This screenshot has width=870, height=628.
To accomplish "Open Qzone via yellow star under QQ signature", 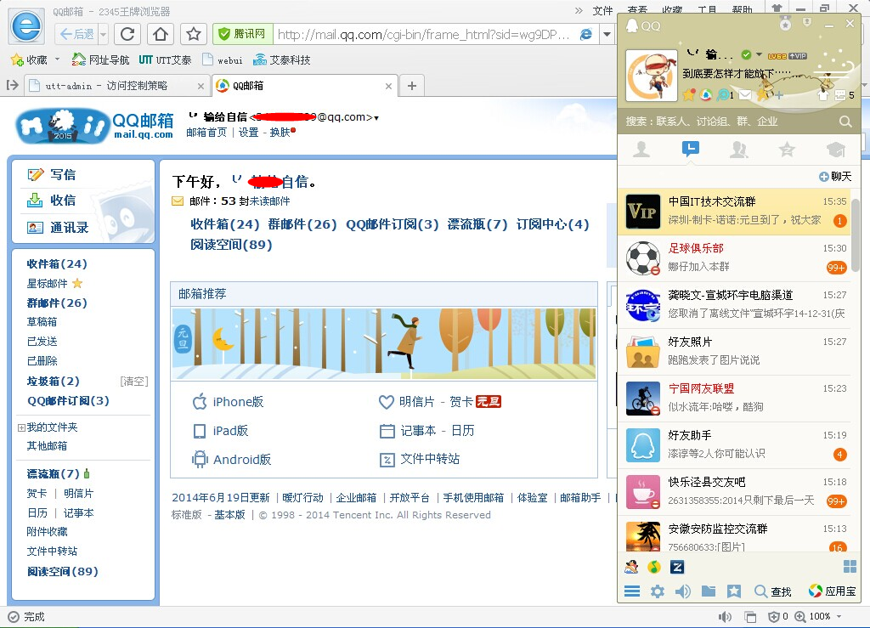I will [x=688, y=95].
